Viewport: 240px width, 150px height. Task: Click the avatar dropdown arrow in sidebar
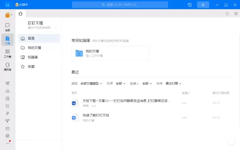pos(12,15)
